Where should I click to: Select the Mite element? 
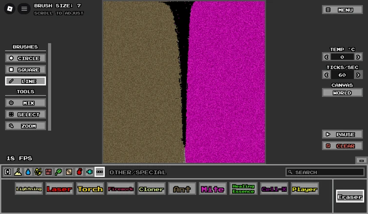213,189
